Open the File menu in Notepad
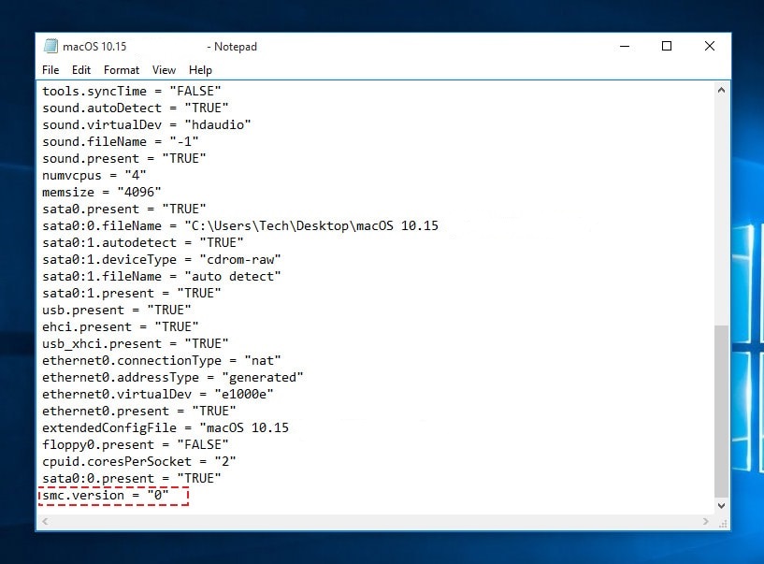 pyautogui.click(x=50, y=69)
